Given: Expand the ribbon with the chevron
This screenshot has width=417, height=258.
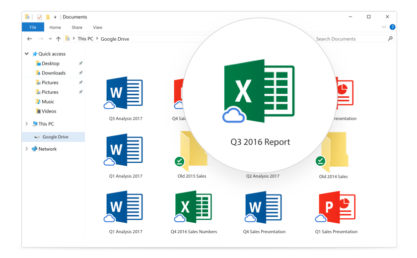Looking at the screenshot, I should click(x=384, y=27).
